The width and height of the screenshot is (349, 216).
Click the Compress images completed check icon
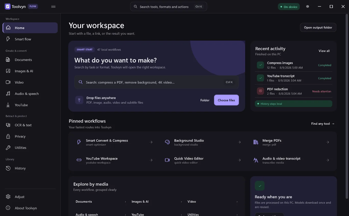[x=260, y=65]
